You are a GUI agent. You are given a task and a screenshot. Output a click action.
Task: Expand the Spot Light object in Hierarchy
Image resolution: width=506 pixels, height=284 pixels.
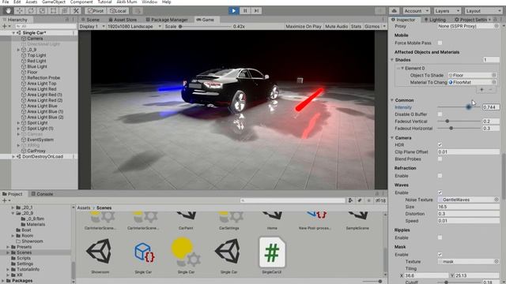18,123
